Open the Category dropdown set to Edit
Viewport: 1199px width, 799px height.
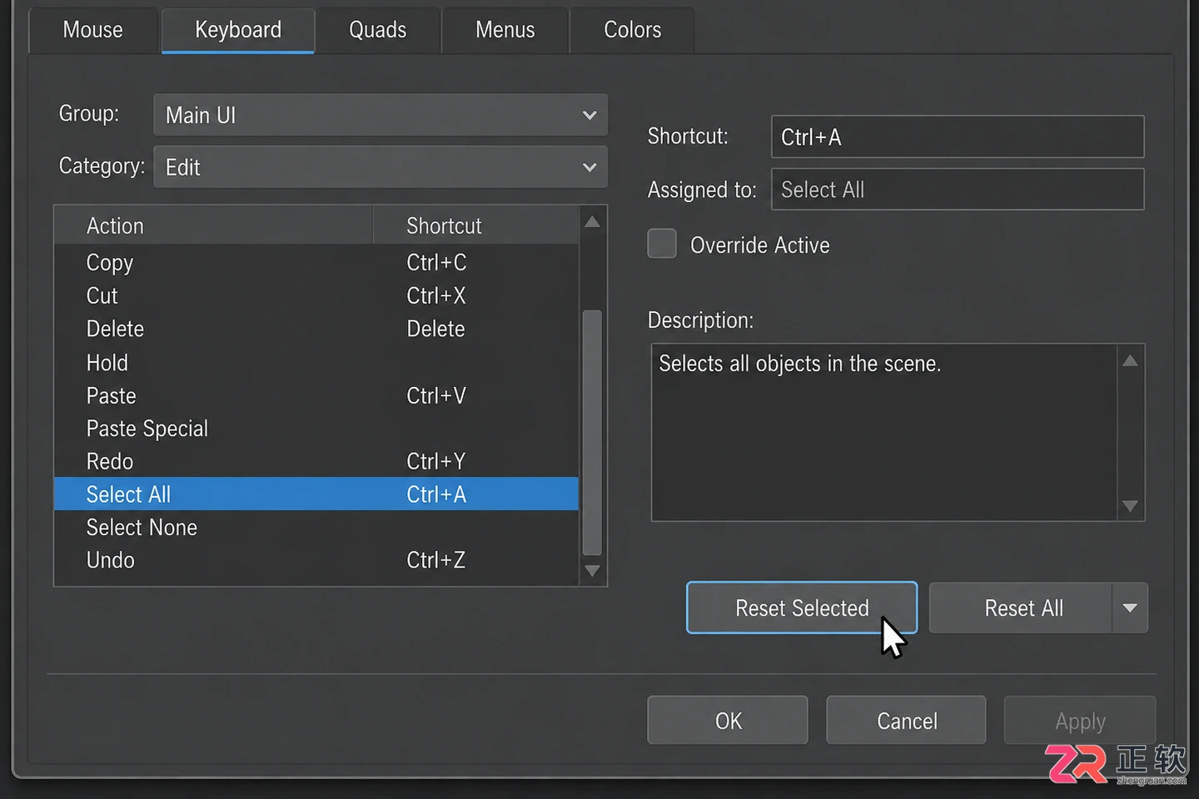coord(381,167)
